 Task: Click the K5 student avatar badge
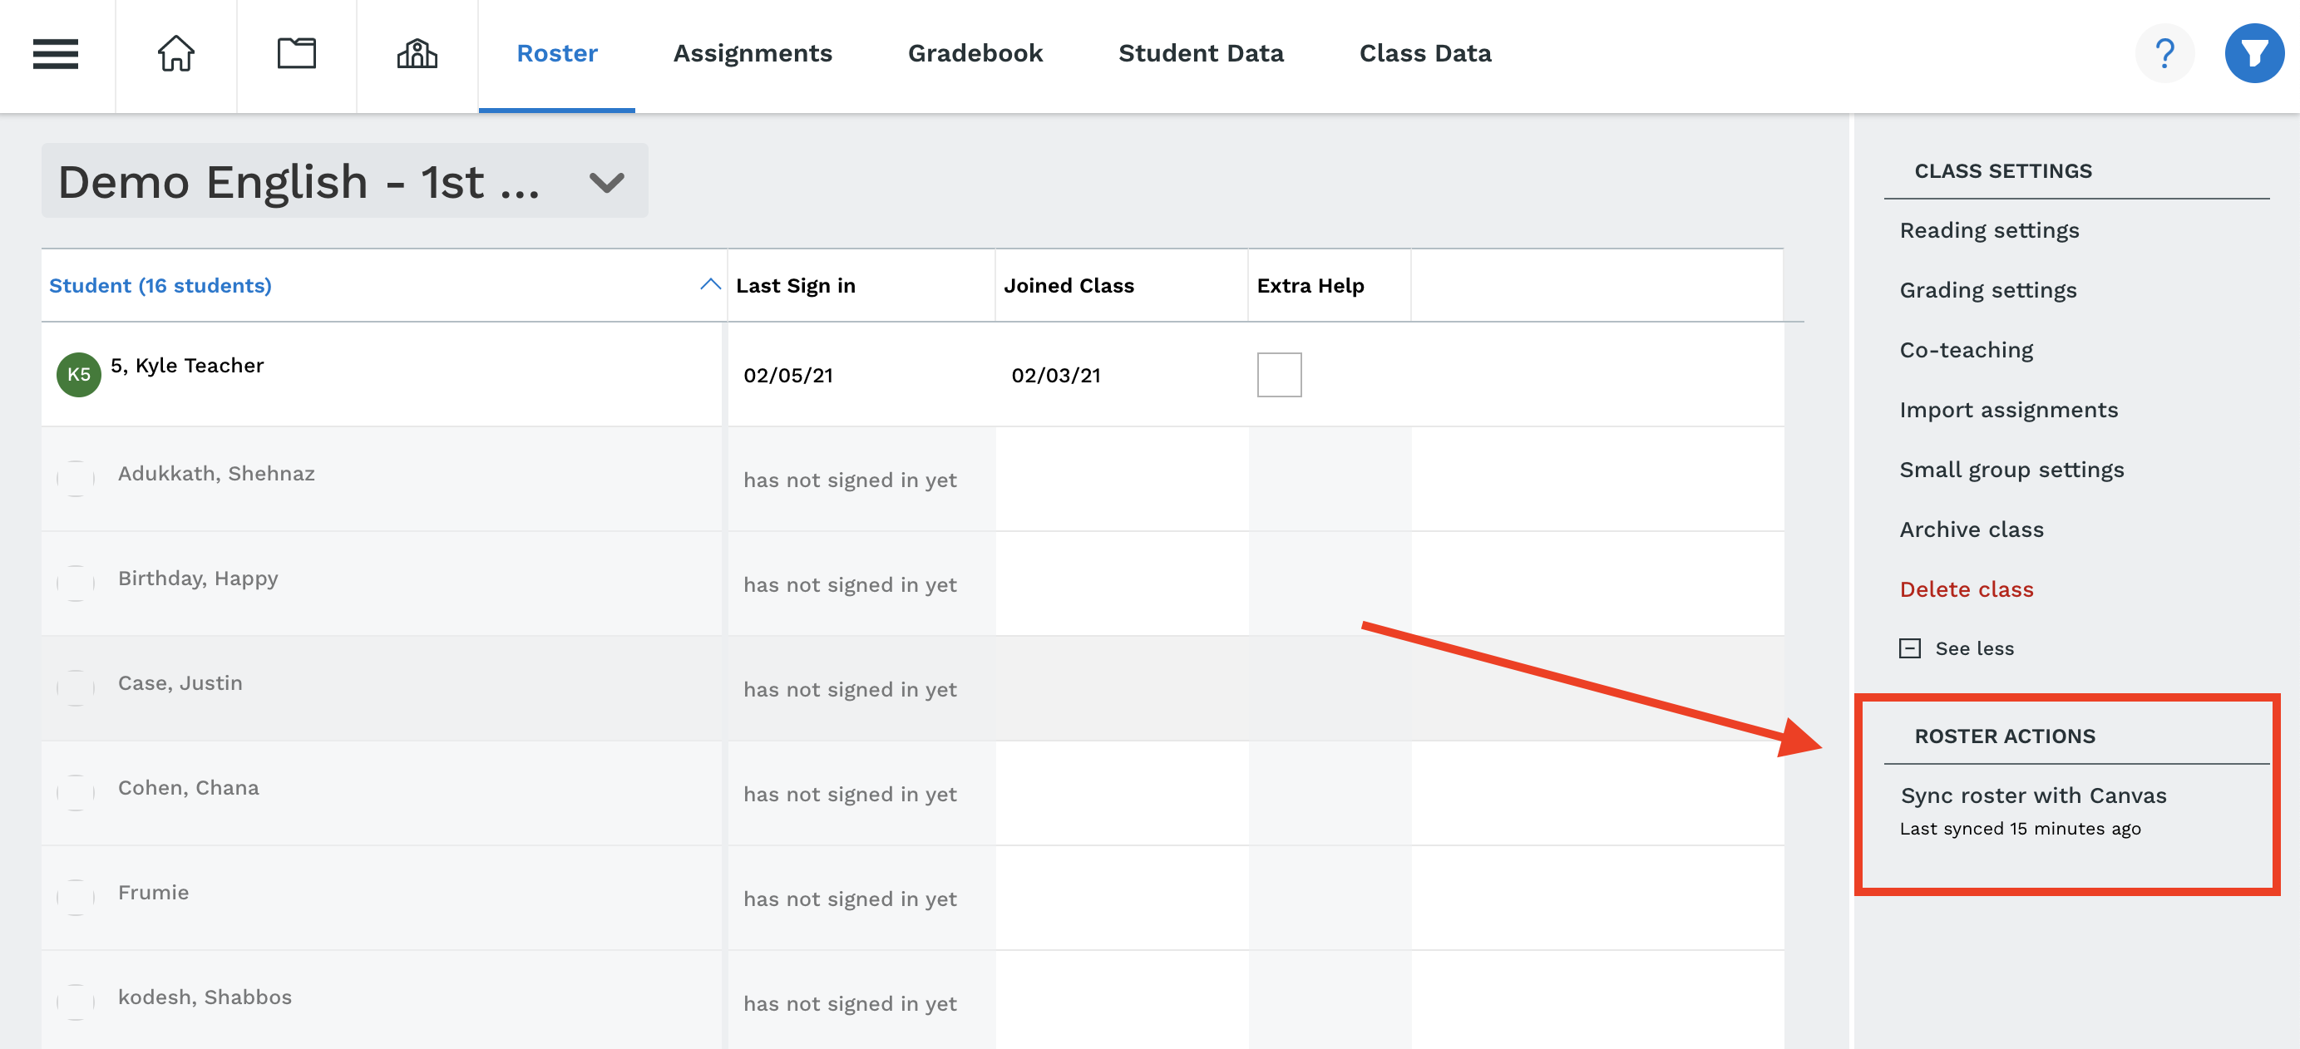(x=78, y=374)
